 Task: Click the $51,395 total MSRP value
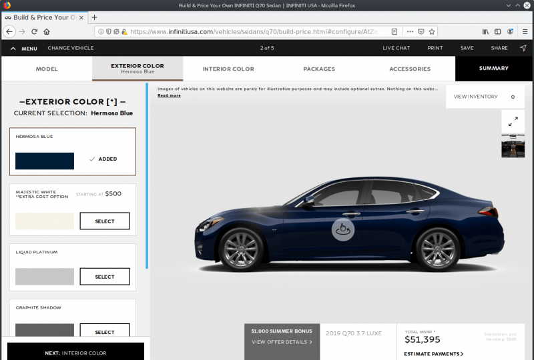(x=423, y=339)
